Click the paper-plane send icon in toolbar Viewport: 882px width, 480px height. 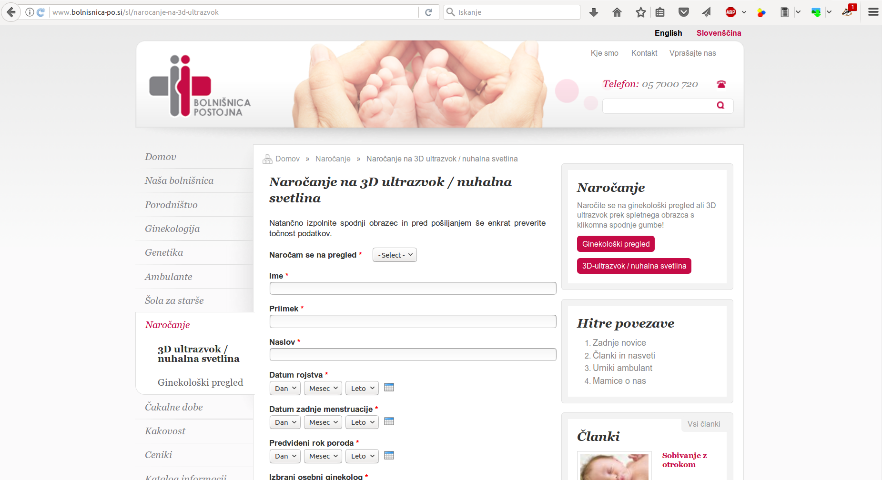click(x=706, y=12)
